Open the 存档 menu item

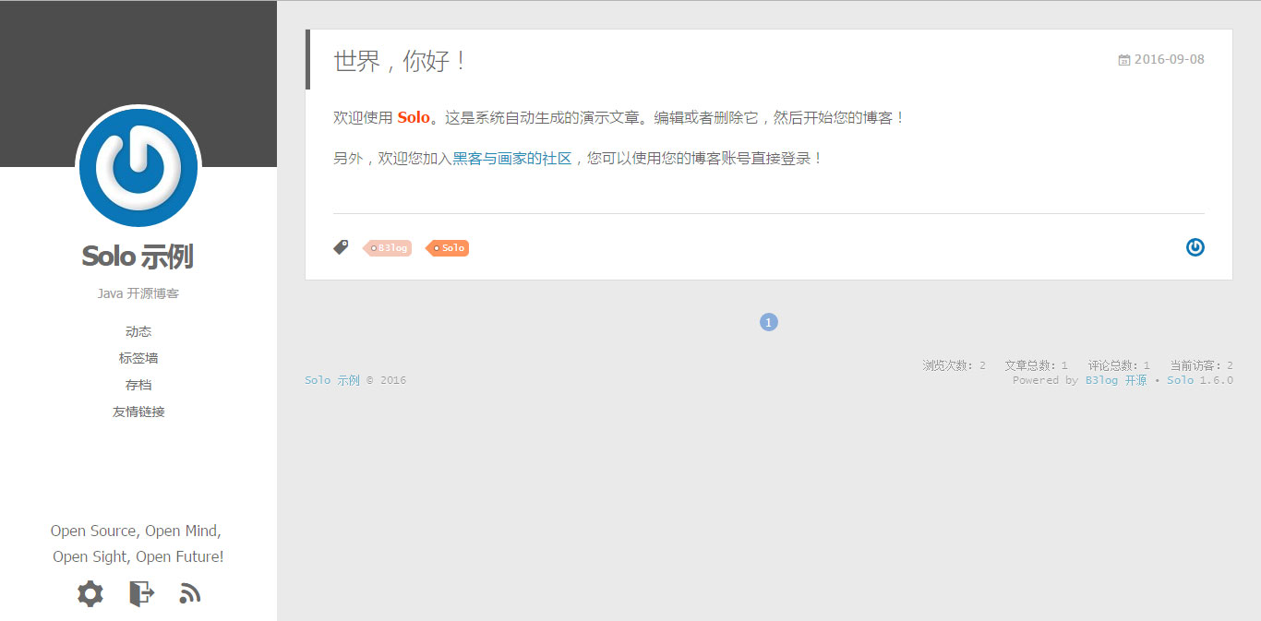click(x=138, y=385)
